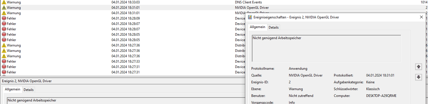Click the lower pane message text field
The width and height of the screenshot is (428, 104).
(x=126, y=101)
